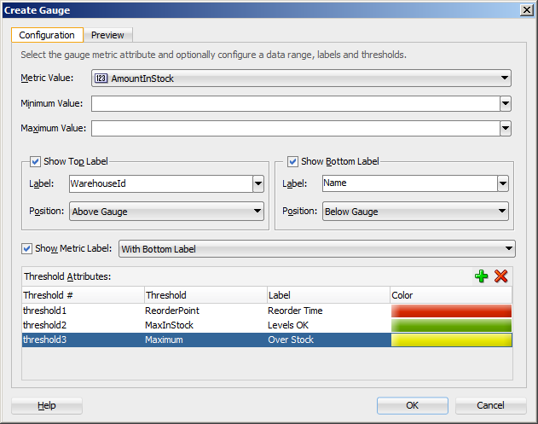Image resolution: width=538 pixels, height=424 pixels.
Task: Switch to the Preview tab
Action: pos(107,35)
